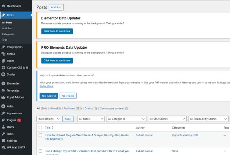Click the Add Post button
Viewport: 230px width, 155px height.
tap(56, 7)
